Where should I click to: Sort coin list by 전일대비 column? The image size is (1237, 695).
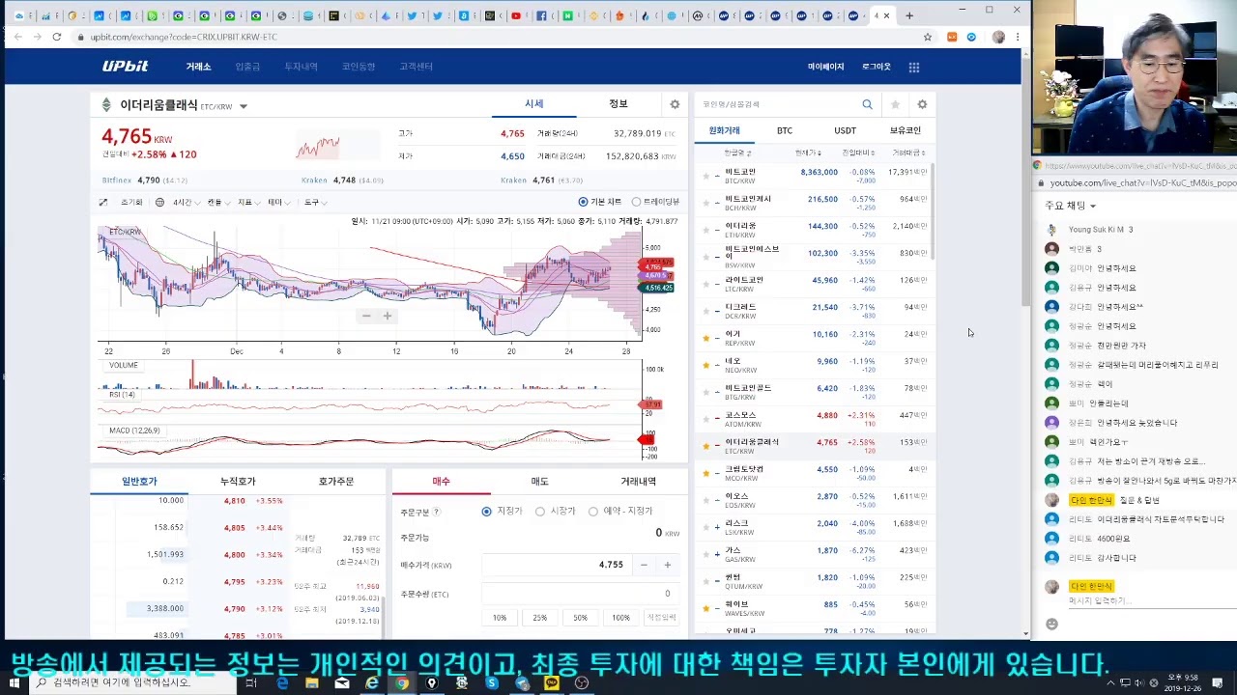click(858, 153)
